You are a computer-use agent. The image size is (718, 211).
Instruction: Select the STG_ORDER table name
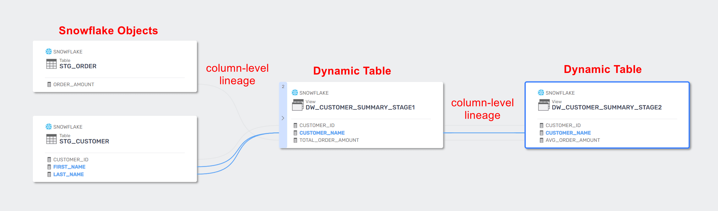tap(78, 66)
